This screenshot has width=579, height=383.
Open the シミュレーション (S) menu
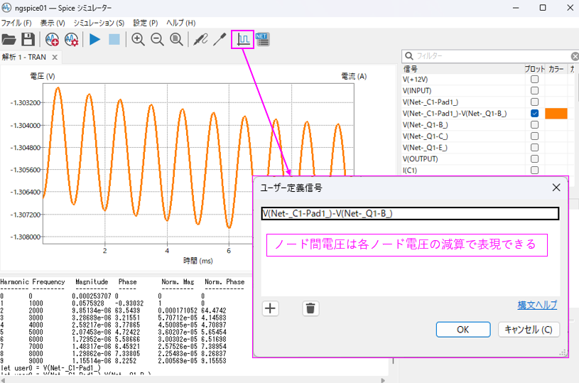[x=99, y=23]
